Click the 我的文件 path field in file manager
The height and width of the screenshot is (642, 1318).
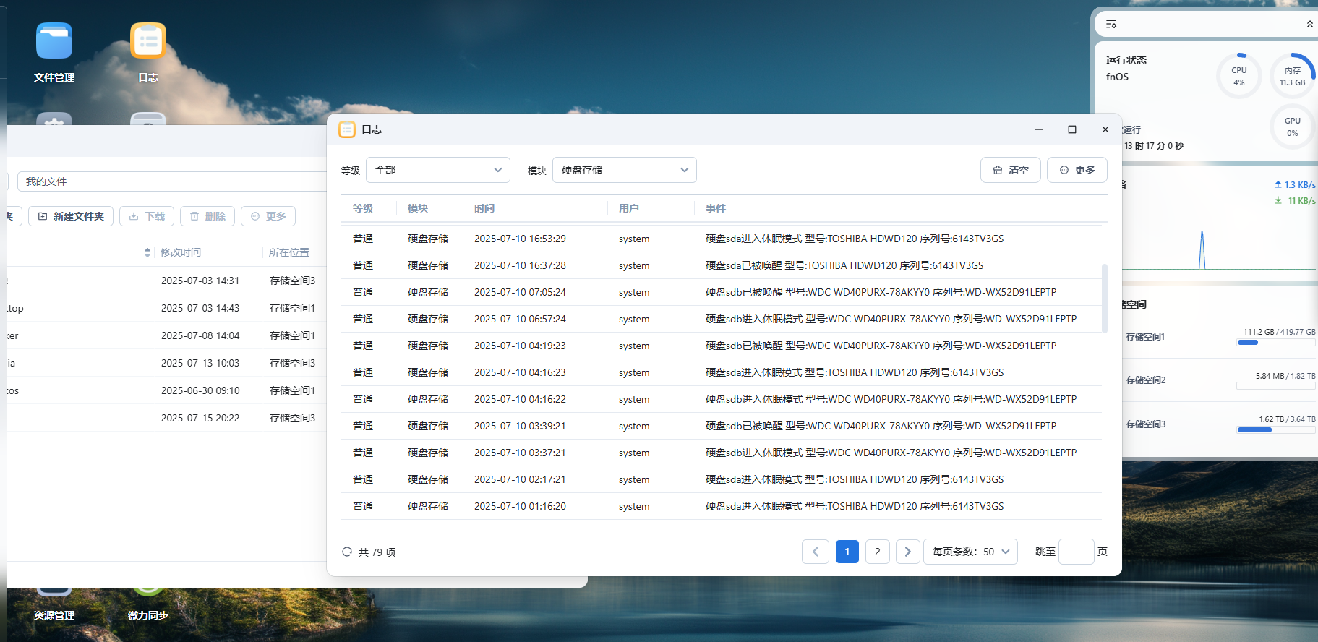click(x=172, y=181)
